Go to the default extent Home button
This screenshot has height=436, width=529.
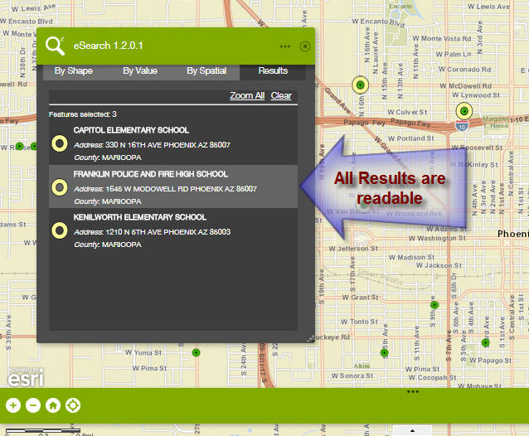tap(53, 405)
